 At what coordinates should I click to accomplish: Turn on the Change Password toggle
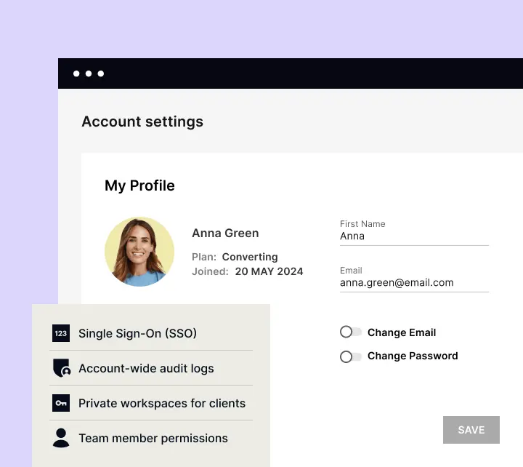350,356
